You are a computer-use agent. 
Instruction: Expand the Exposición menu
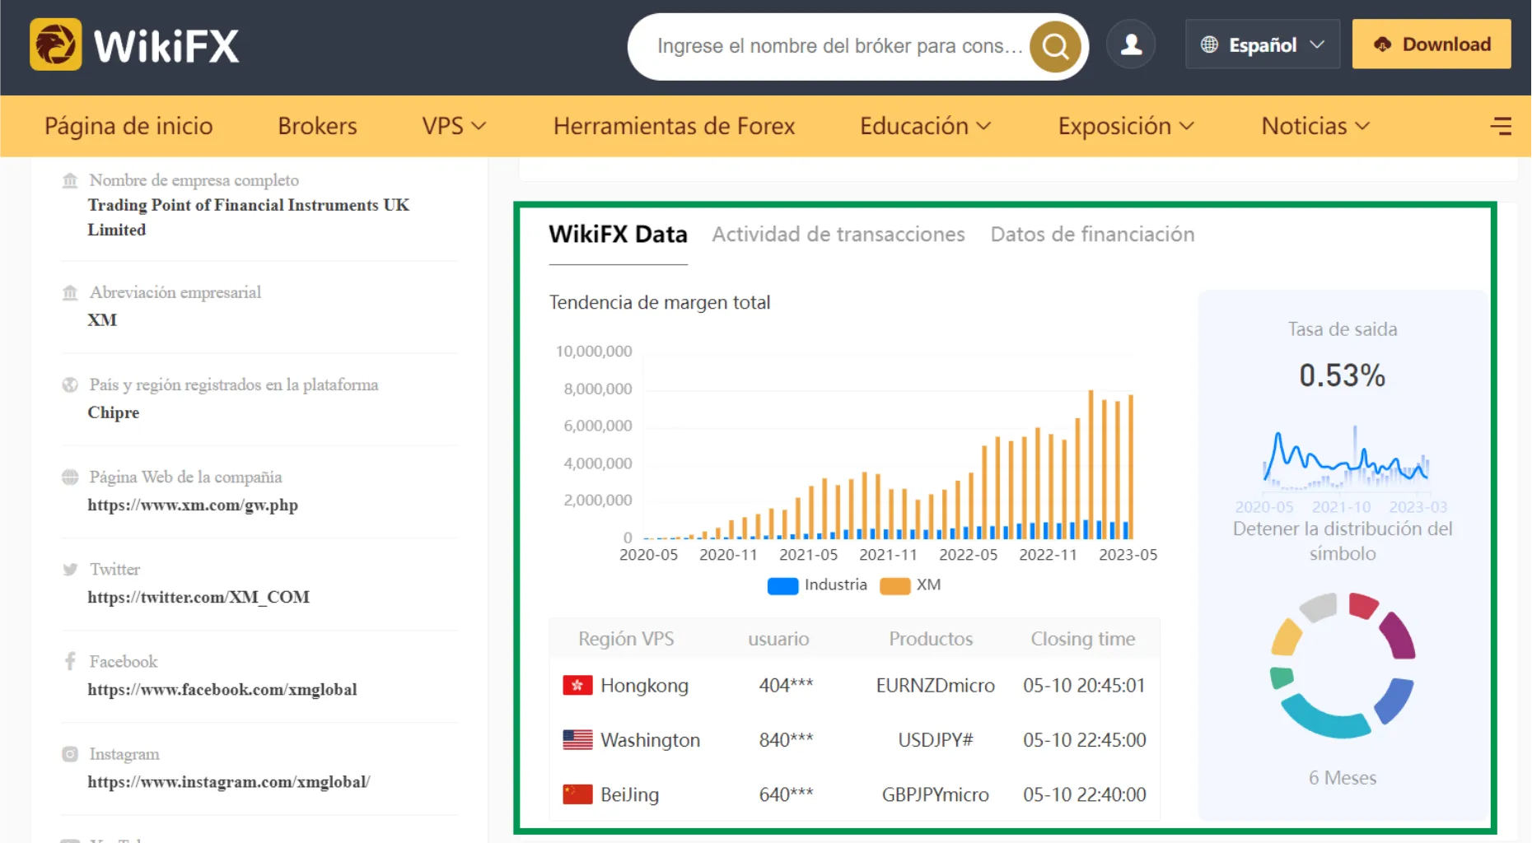click(1126, 126)
